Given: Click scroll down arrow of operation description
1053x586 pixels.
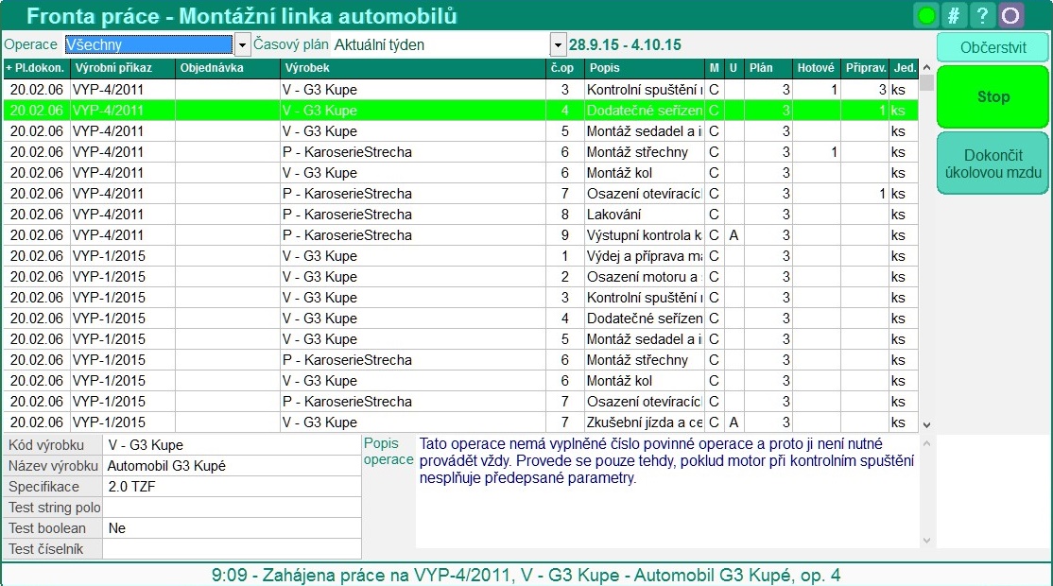Looking at the screenshot, I should (926, 541).
